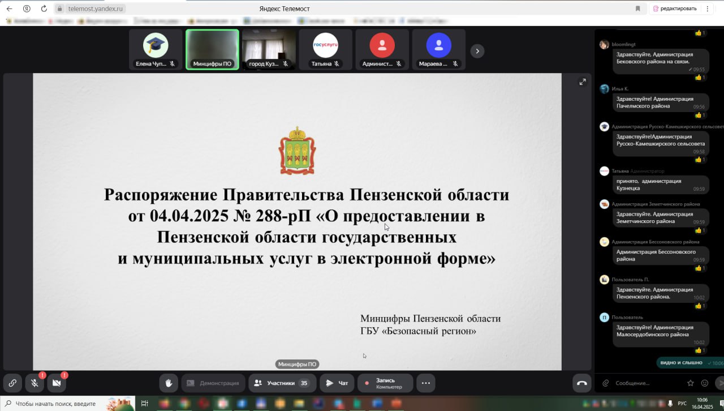Raise hand in the meeting

tap(168, 383)
